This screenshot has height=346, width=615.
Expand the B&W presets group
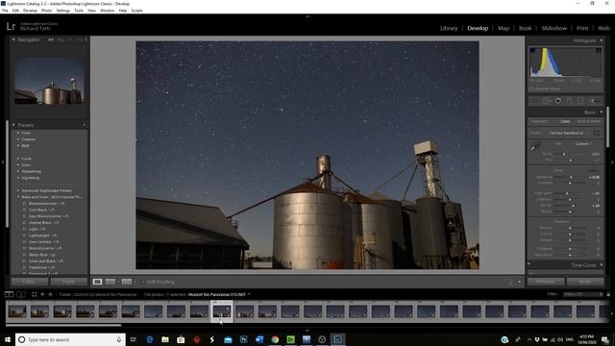18,145
